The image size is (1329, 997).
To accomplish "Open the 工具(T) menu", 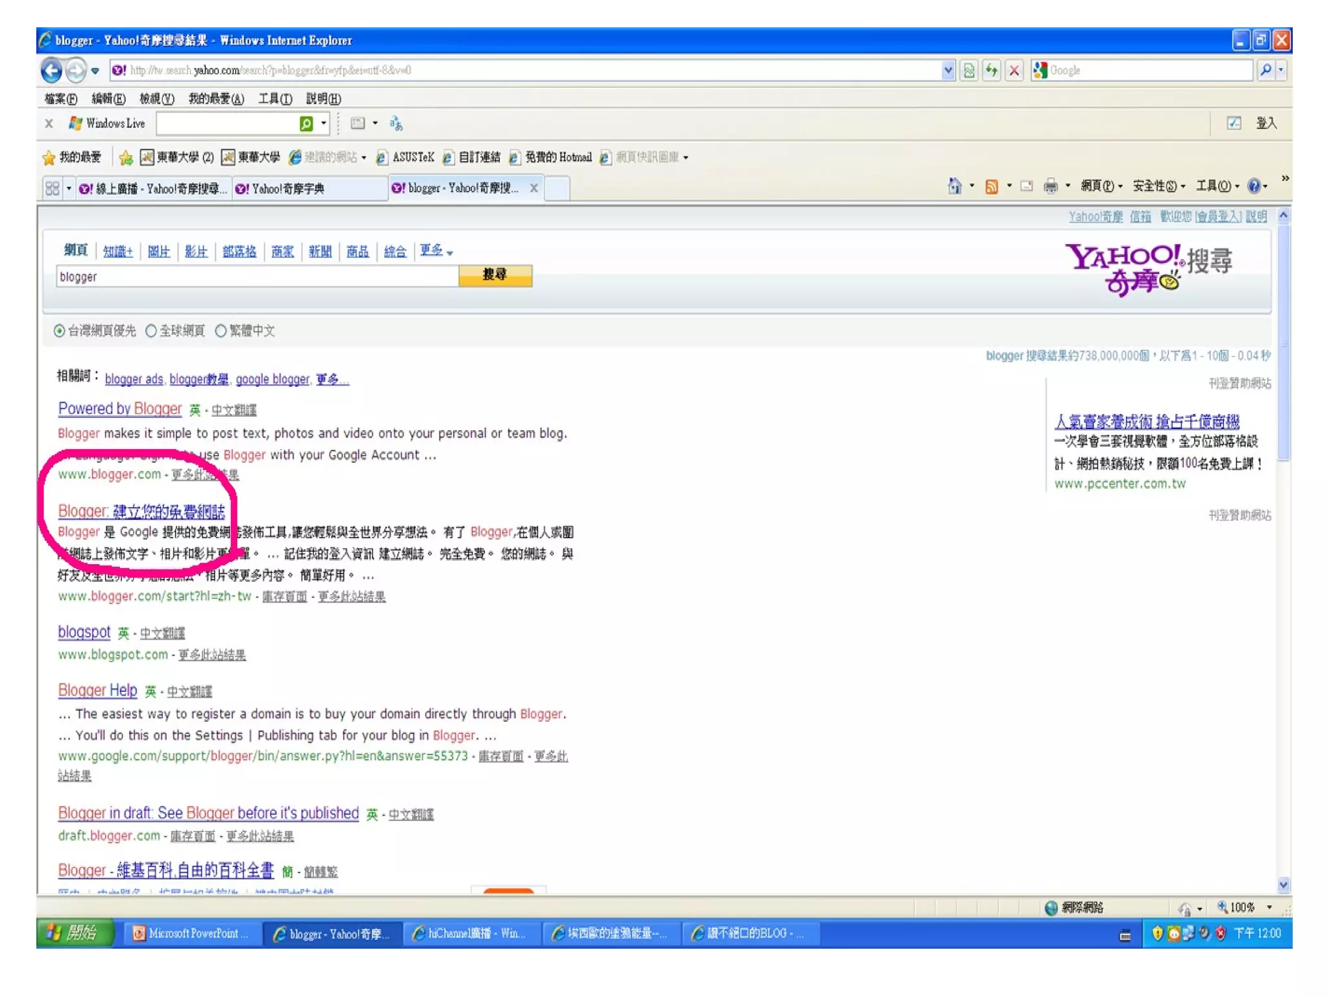I will tap(274, 99).
